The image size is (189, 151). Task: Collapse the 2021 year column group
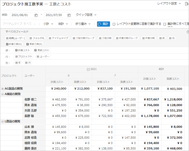coord(88,69)
